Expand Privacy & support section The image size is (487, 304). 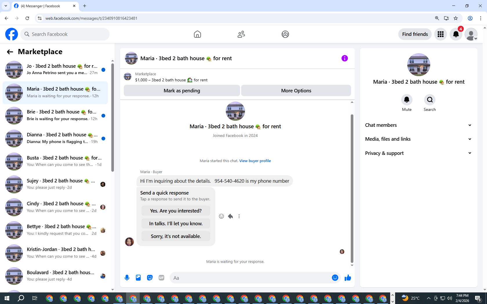[418, 153]
